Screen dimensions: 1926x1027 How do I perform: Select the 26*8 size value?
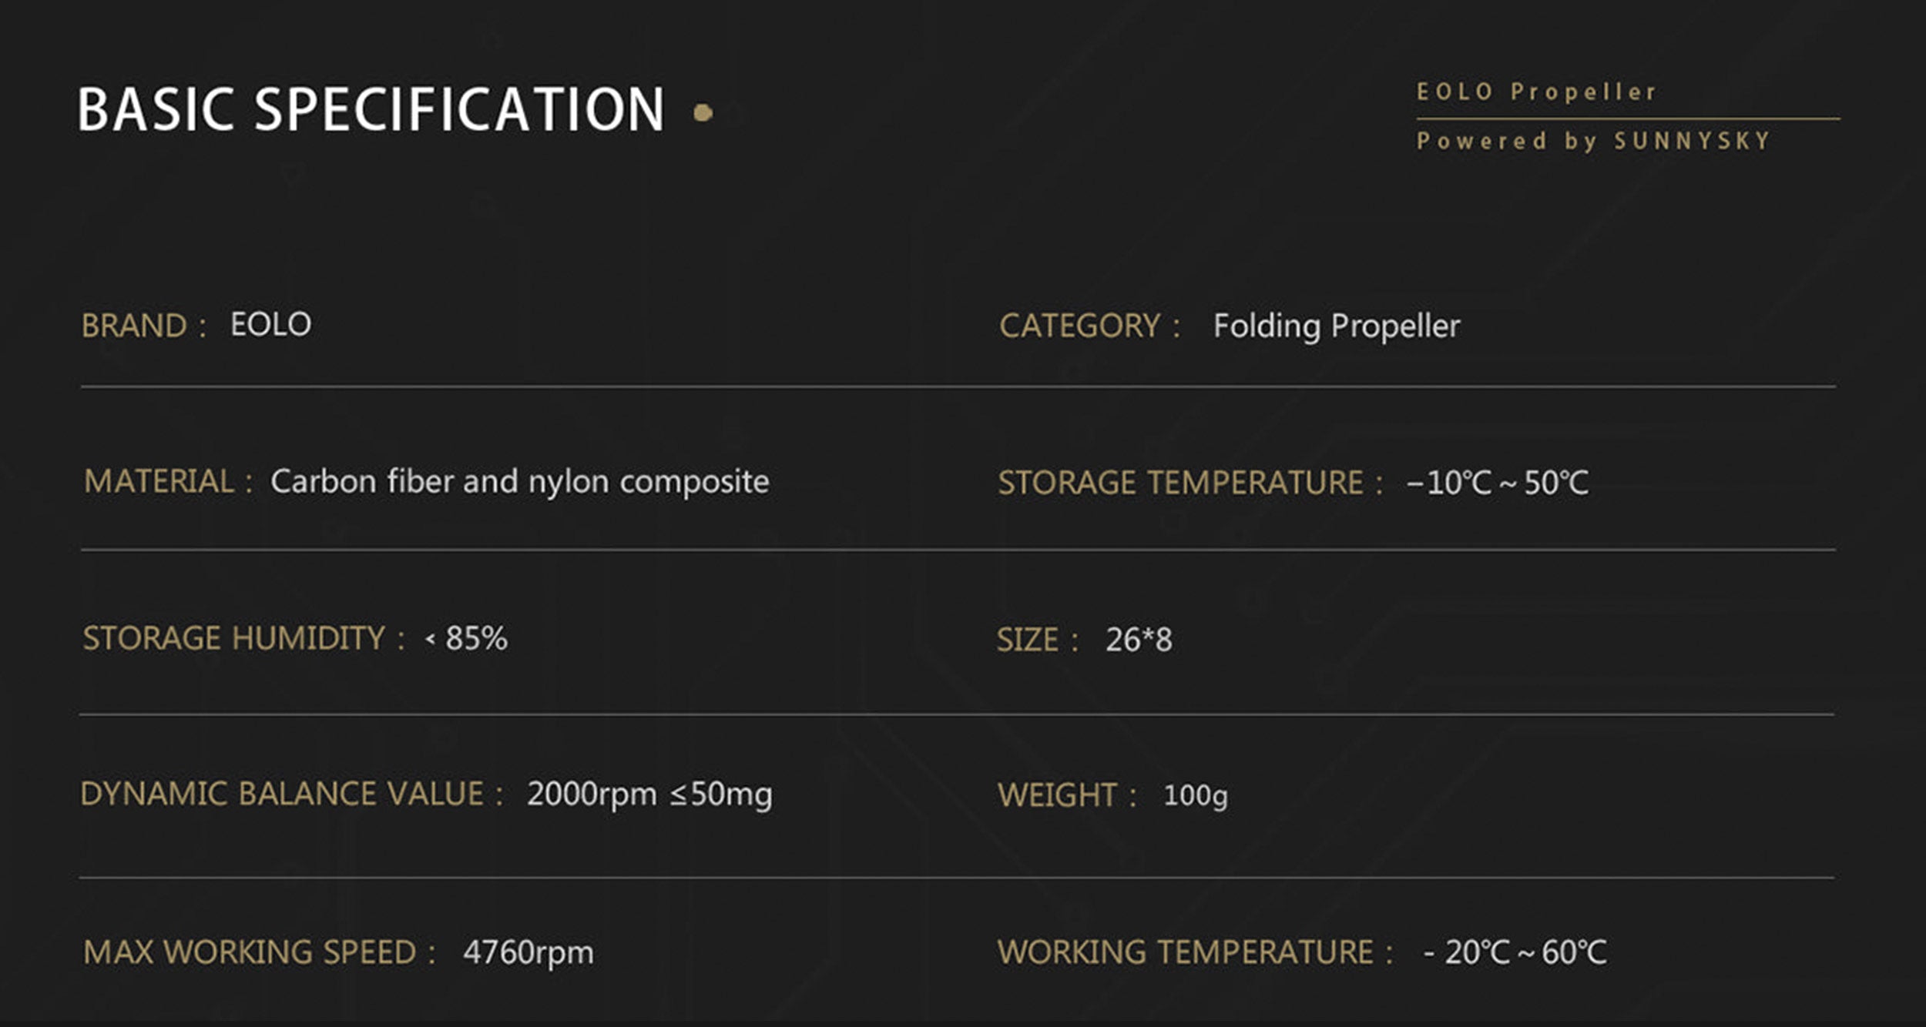tap(1139, 641)
